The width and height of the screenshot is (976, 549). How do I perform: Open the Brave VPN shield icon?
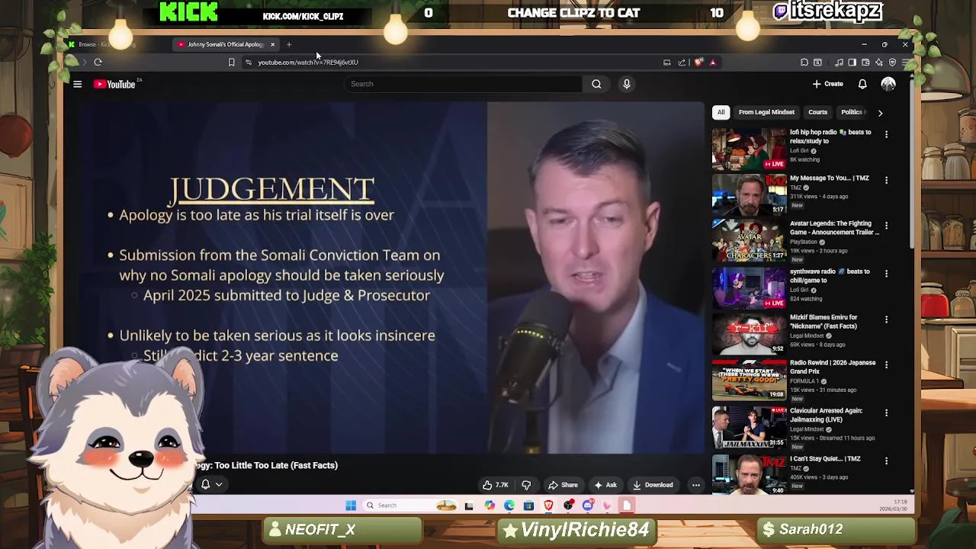click(x=892, y=63)
